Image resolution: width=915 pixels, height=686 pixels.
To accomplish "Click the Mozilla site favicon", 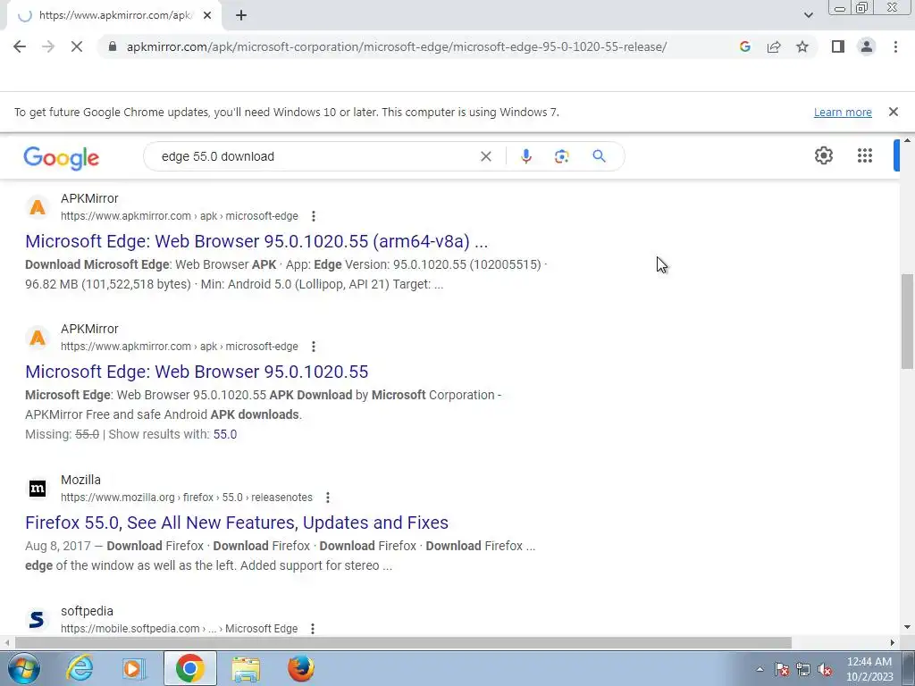I will (38, 489).
